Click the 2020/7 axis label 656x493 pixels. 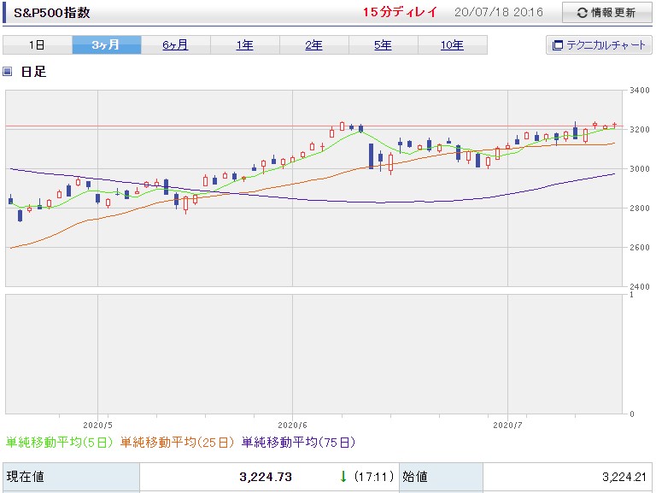pos(508,426)
